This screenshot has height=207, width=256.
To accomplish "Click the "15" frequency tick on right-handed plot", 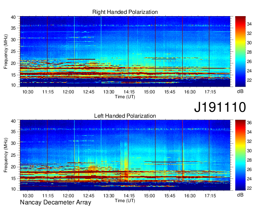I will pos(13,75).
